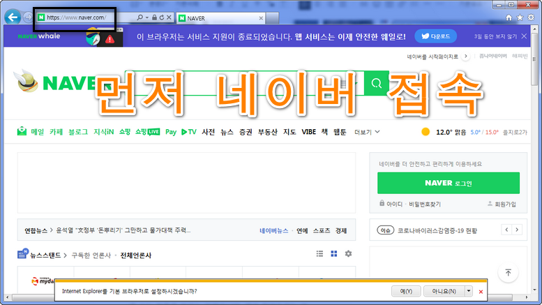
Task: Click 코로나바이러스감염증-19 현황 issue link
Action: click(x=437, y=230)
